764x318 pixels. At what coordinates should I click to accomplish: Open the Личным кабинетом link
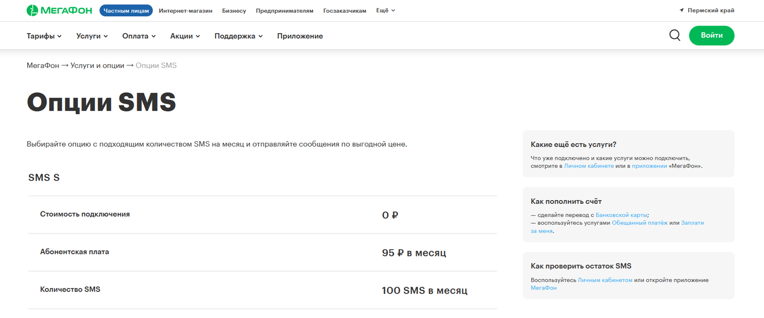(605, 280)
